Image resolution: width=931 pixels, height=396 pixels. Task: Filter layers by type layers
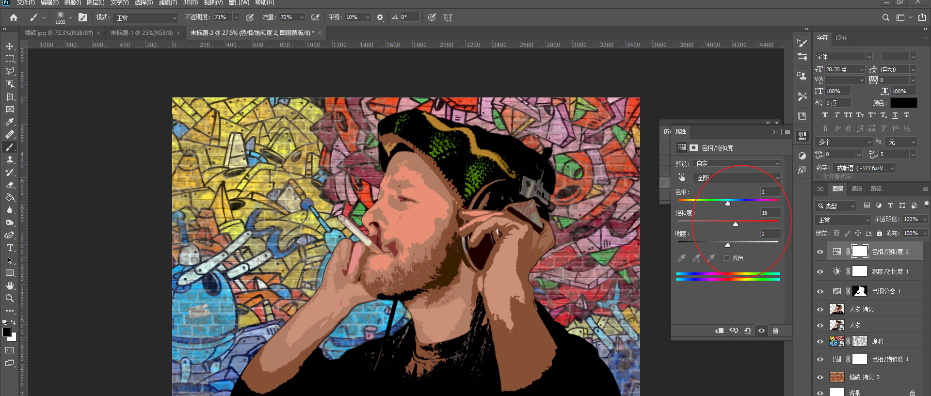pyautogui.click(x=891, y=206)
